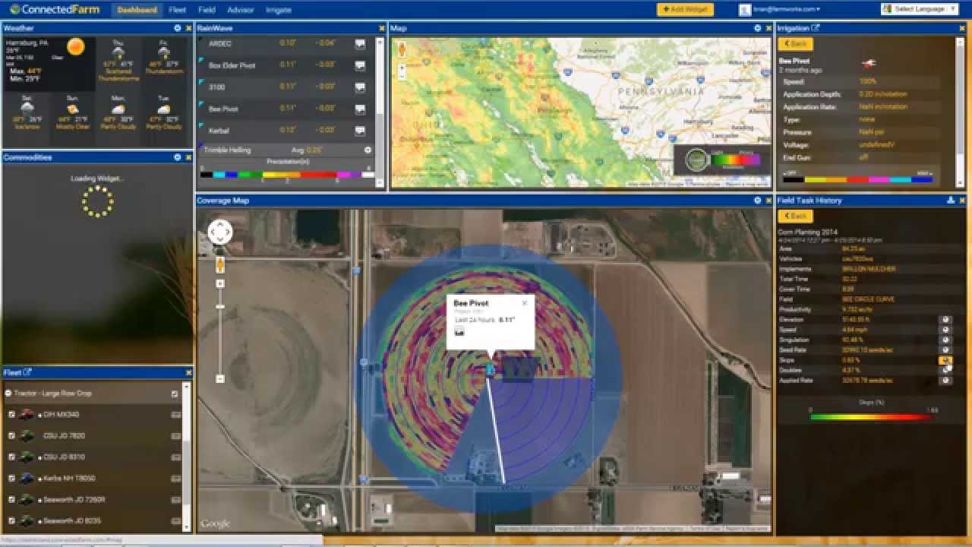Download the Field Task History data
This screenshot has height=547, width=972.
point(951,201)
